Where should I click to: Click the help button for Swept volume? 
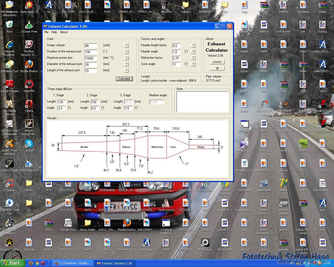126,45
